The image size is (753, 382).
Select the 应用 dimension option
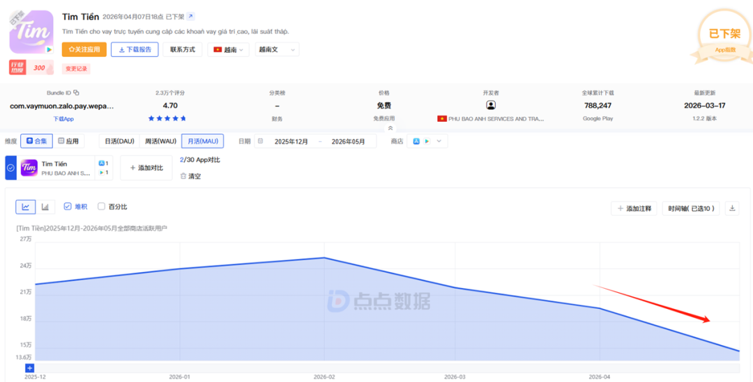pyautogui.click(x=68, y=141)
